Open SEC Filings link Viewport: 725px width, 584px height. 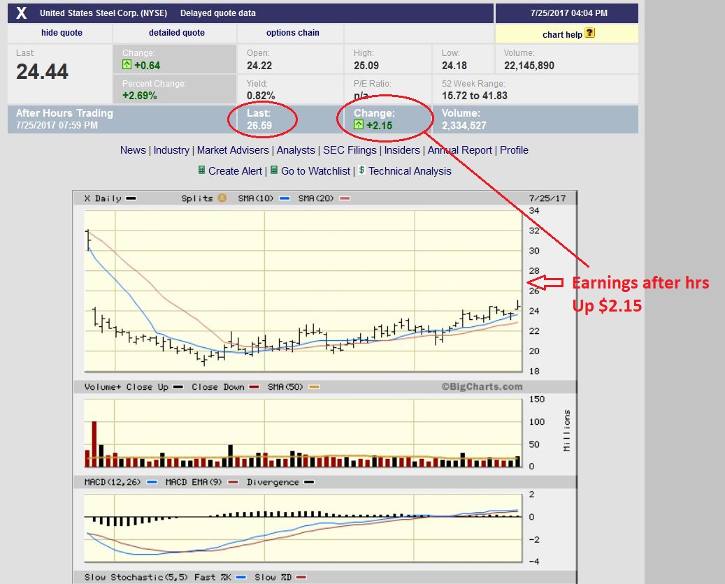tap(350, 150)
